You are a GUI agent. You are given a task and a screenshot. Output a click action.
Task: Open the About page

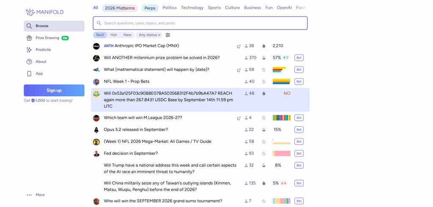(x=54, y=62)
